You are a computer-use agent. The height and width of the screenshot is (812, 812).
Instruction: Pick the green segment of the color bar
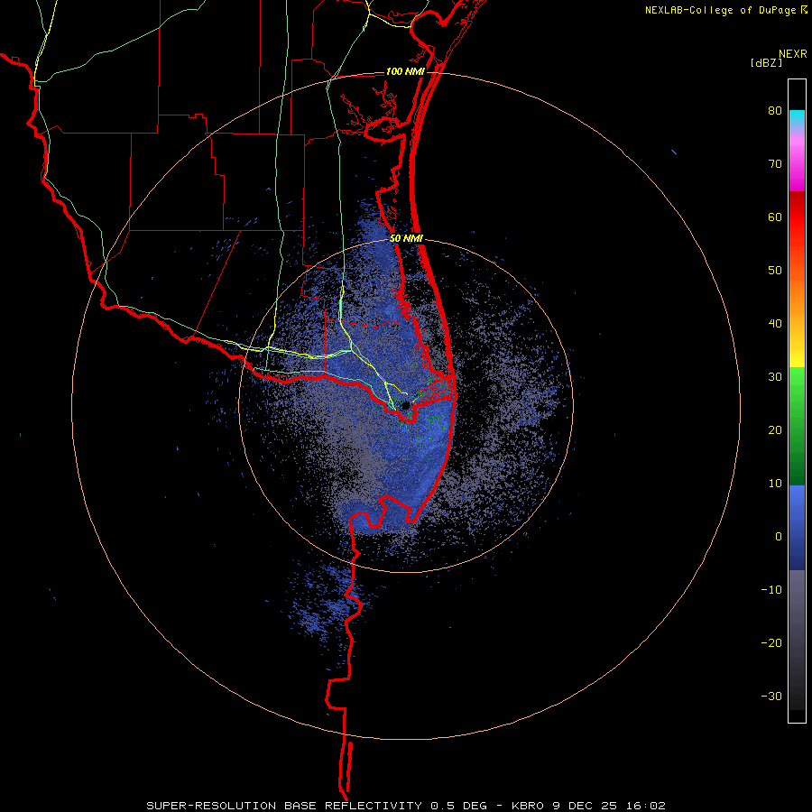click(797, 426)
